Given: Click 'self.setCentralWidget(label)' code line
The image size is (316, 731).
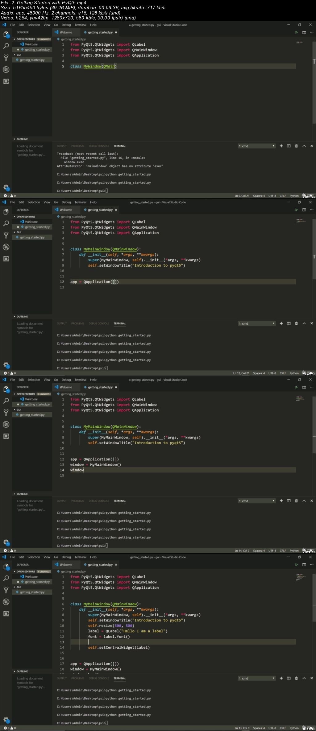Looking at the screenshot, I should 119,647.
